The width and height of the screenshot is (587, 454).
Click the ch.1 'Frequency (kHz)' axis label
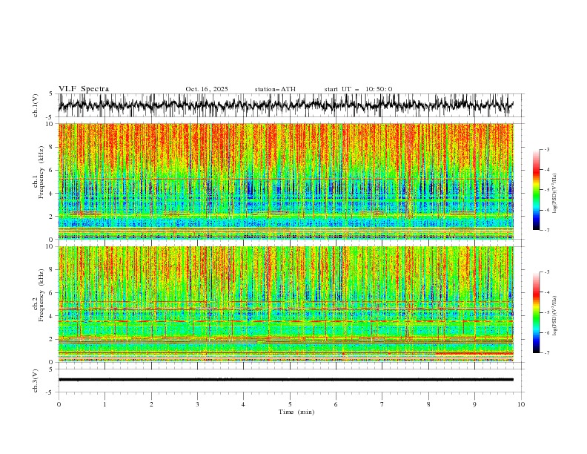pyautogui.click(x=41, y=173)
